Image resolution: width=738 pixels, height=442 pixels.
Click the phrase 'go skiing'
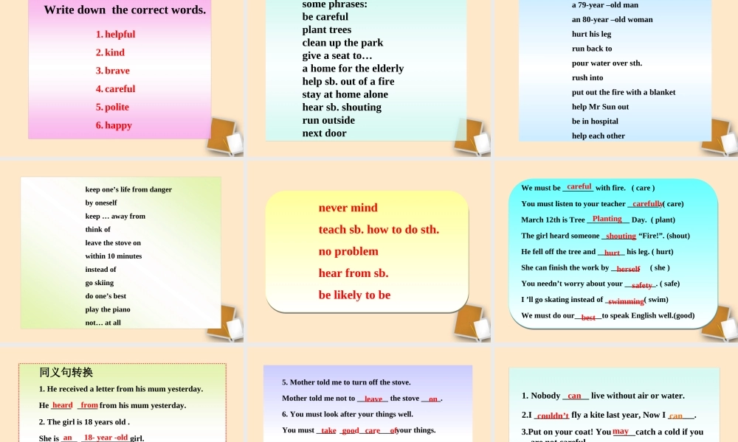[100, 283]
